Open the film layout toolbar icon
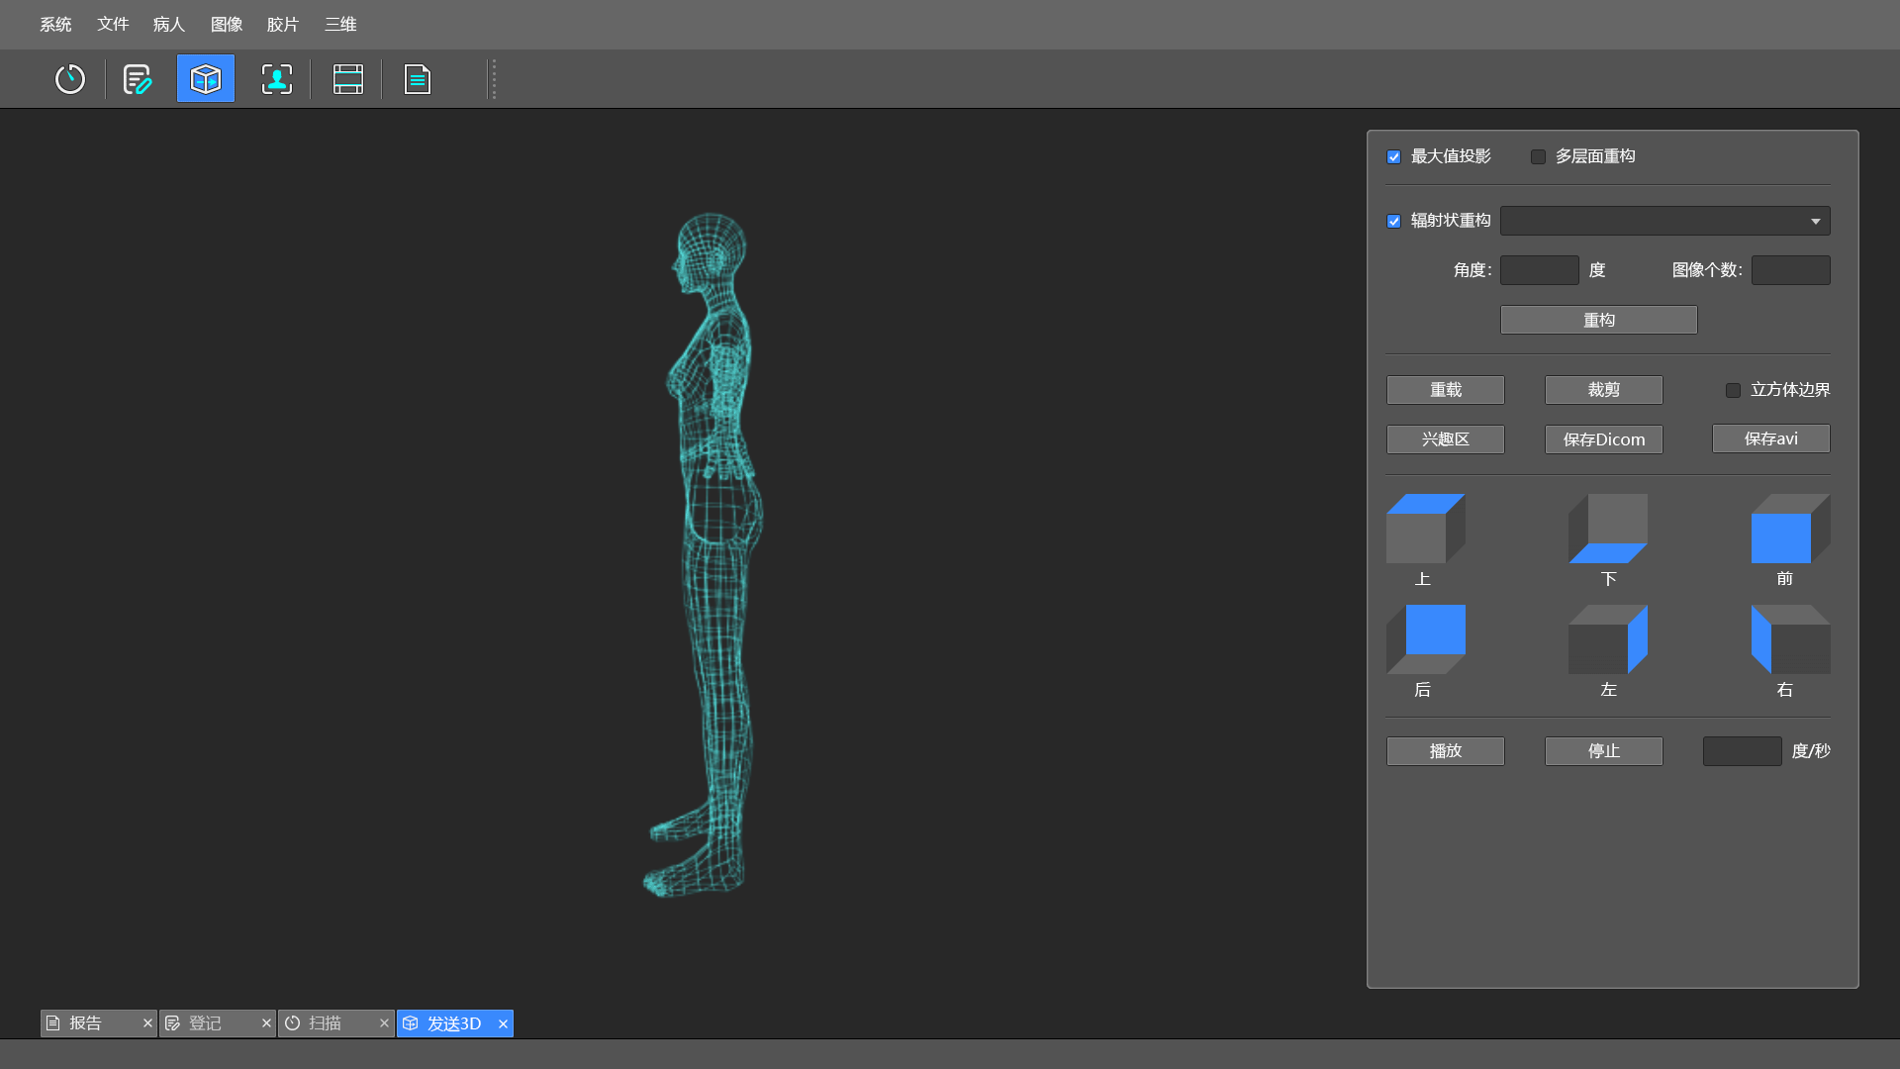1900x1069 pixels. click(x=348, y=79)
